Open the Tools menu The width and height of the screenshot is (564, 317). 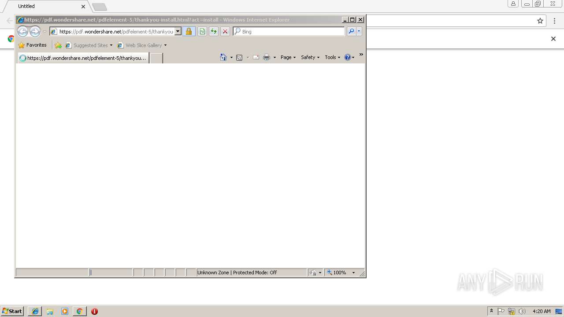click(333, 57)
